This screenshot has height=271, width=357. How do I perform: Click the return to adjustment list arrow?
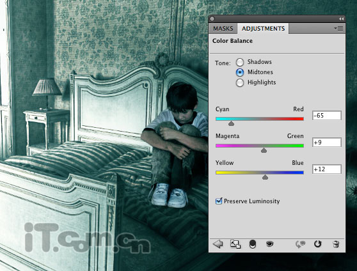click(218, 244)
